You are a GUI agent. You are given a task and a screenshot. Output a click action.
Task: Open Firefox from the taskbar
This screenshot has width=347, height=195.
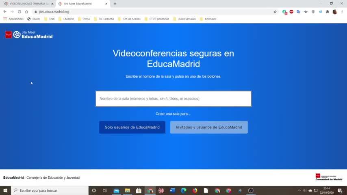(195, 191)
